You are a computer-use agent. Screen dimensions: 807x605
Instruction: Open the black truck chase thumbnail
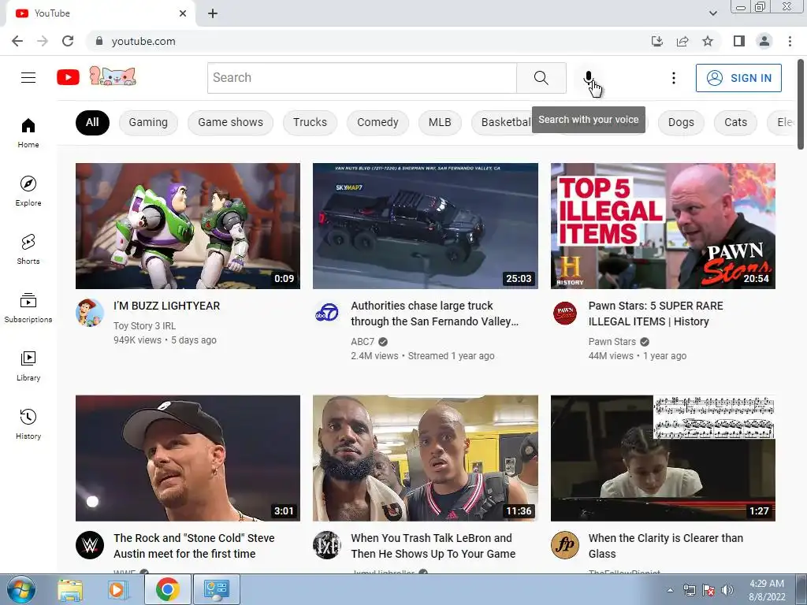[x=425, y=226]
